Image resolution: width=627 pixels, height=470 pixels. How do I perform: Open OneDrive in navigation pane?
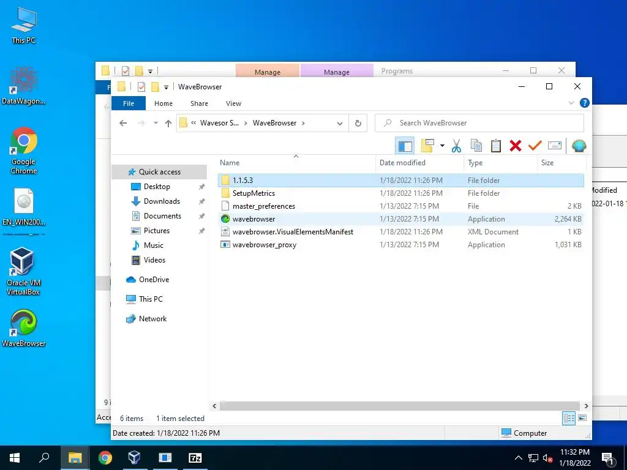click(x=154, y=280)
